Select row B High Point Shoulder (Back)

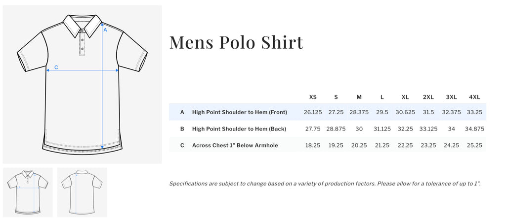328,128
